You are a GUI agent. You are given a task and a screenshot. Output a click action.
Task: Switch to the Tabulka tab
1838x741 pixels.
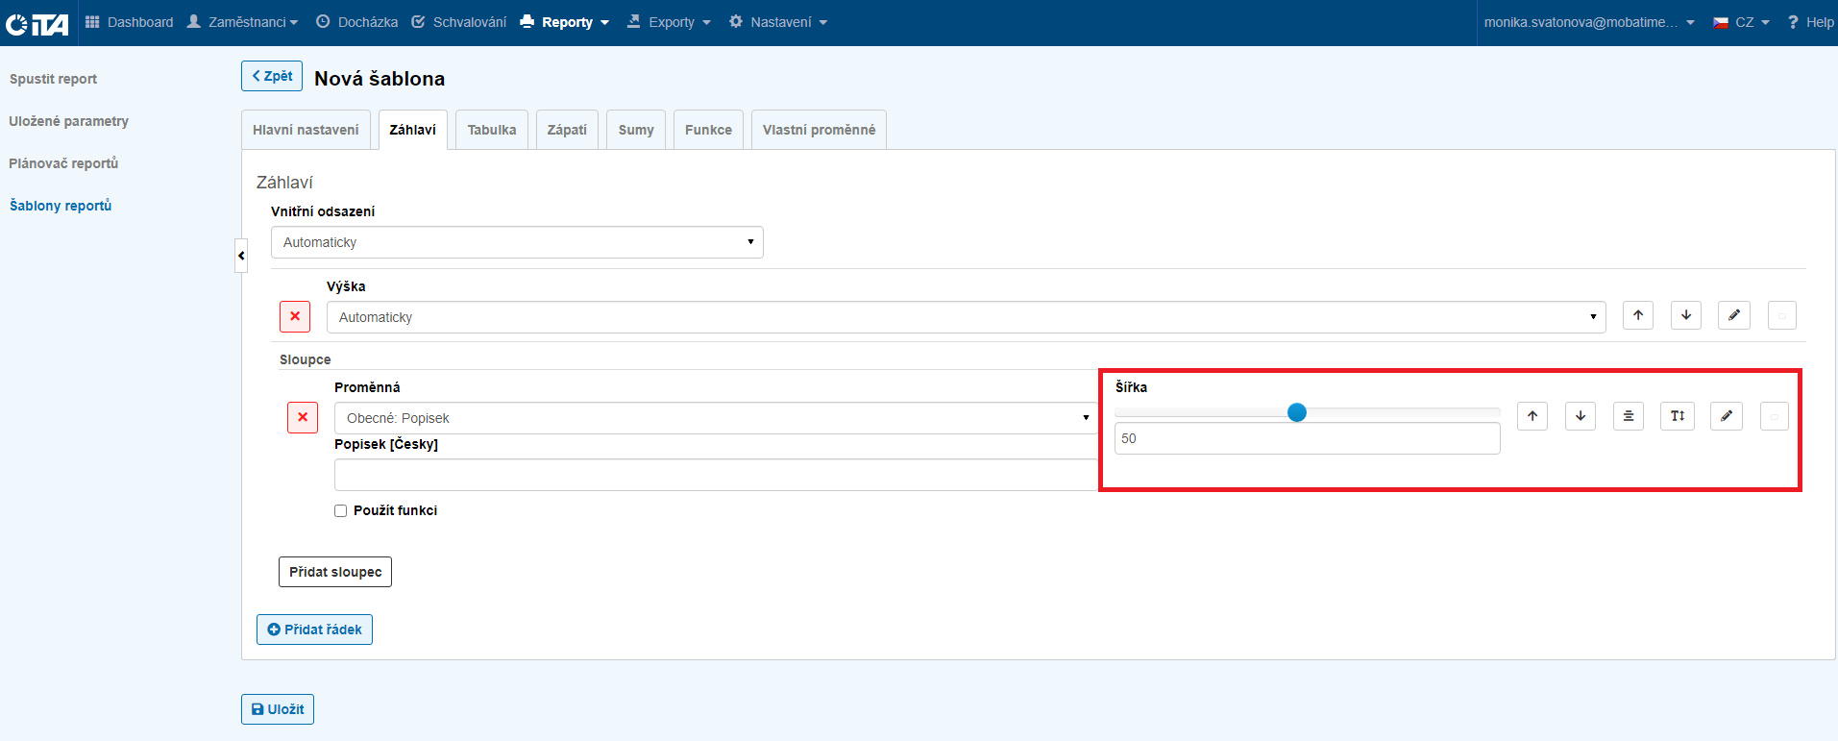click(x=491, y=130)
